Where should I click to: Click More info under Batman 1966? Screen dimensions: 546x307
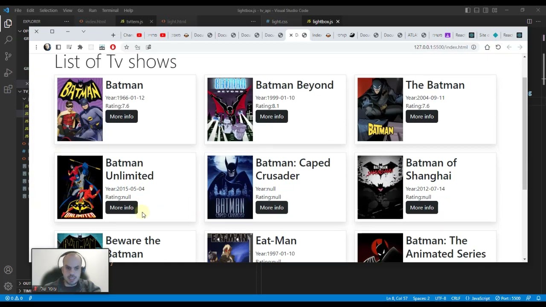[122, 116]
